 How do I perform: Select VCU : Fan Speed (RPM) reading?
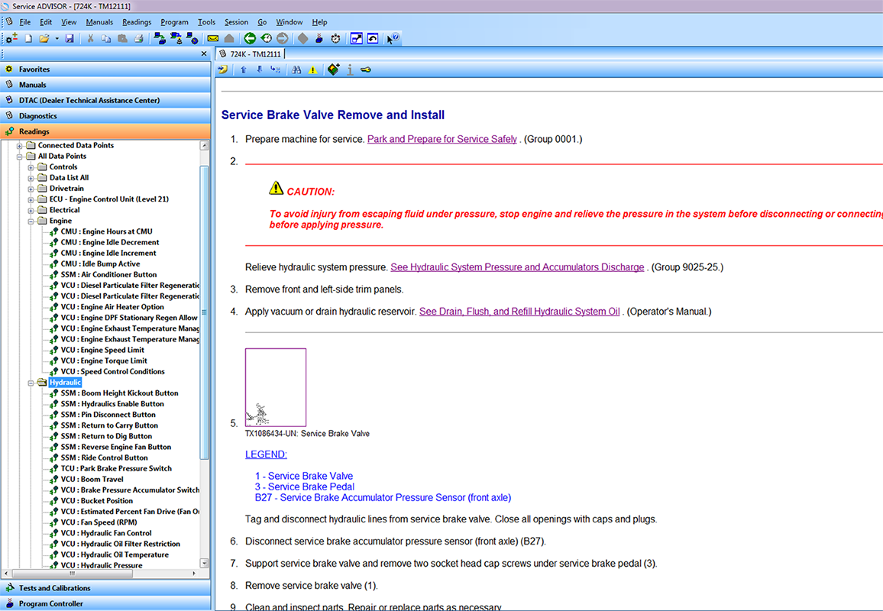(99, 522)
